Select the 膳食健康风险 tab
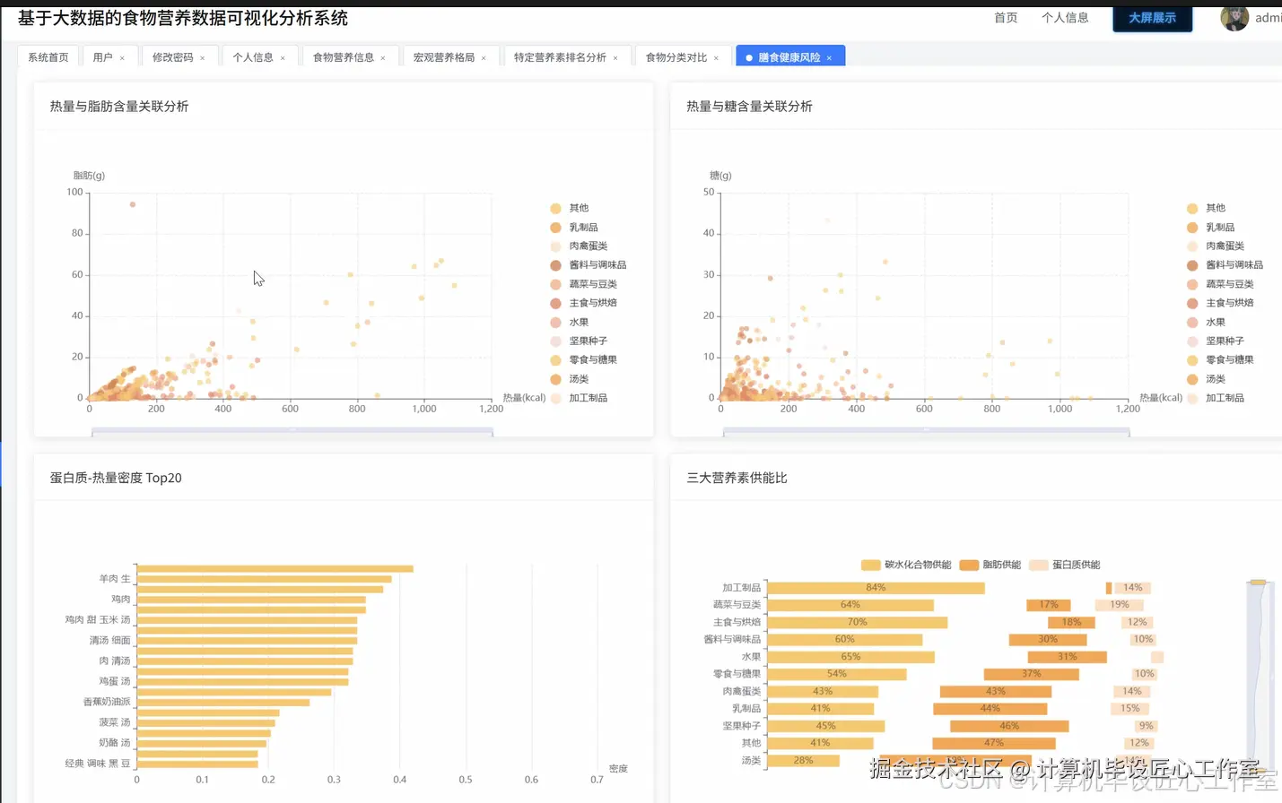This screenshot has width=1282, height=803. pyautogui.click(x=789, y=57)
